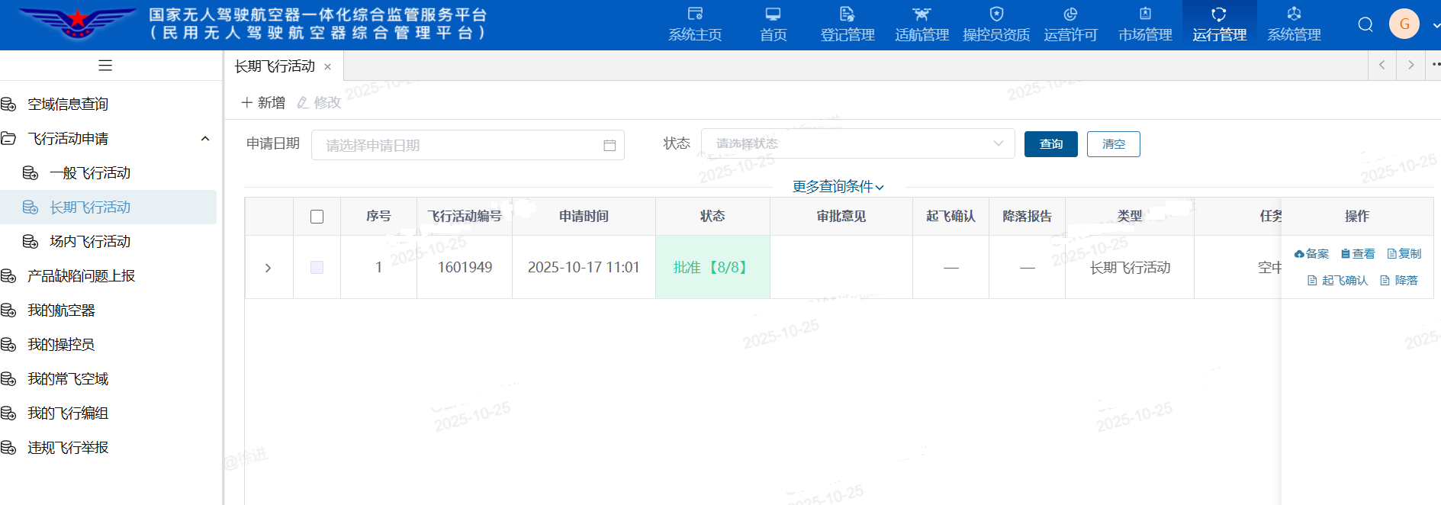Open the user avatar G icon
The width and height of the screenshot is (1441, 505).
coord(1404,24)
